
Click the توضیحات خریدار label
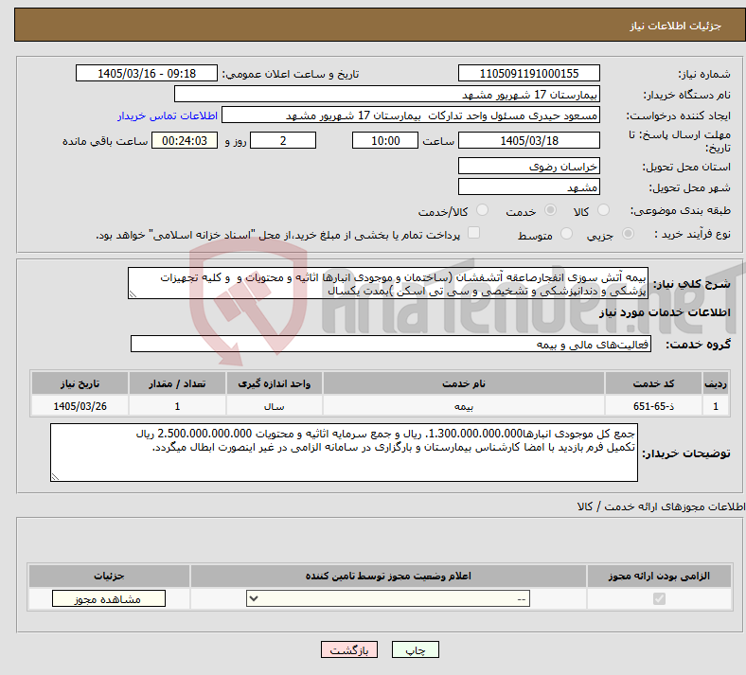pyautogui.click(x=686, y=453)
